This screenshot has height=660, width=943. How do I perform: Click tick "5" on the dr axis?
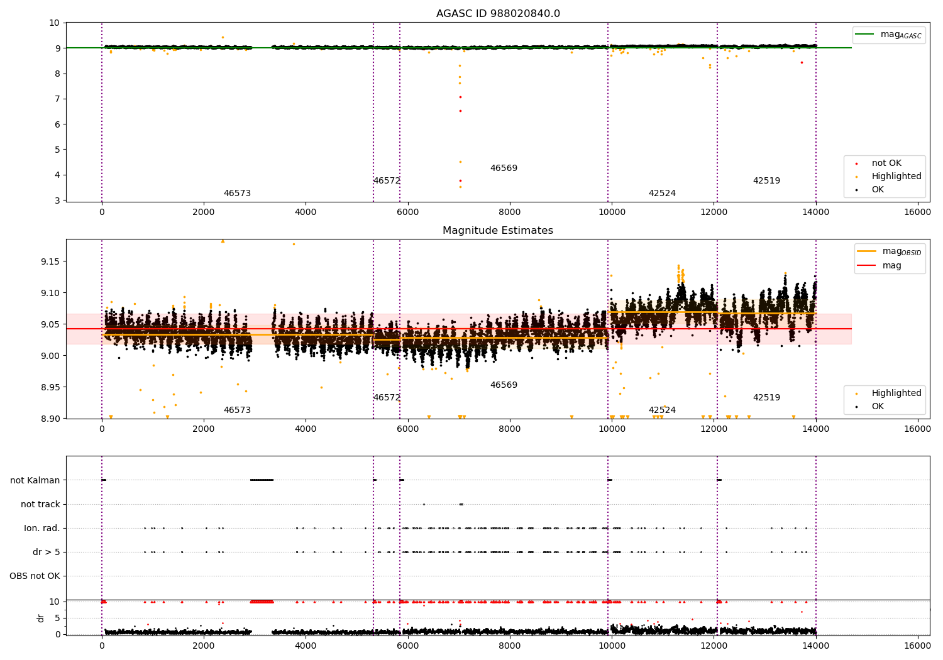coord(57,619)
